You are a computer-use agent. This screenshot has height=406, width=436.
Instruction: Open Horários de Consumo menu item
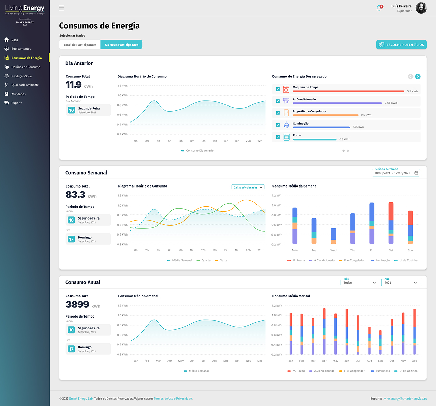click(x=26, y=67)
